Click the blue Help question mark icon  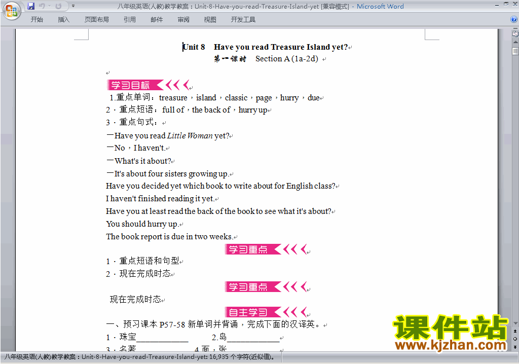click(x=514, y=19)
